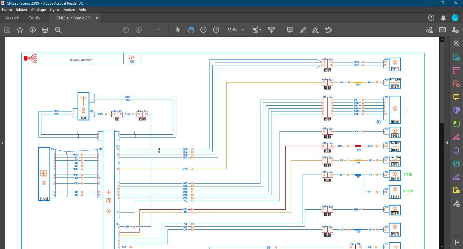
Task: Add a sticky note comment
Action: (x=290, y=30)
